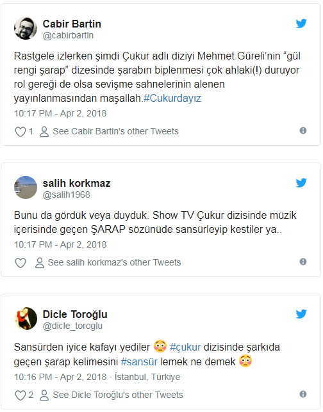
Task: Like salih korkmaz's tweet with the heart icon
Action: click(21, 263)
